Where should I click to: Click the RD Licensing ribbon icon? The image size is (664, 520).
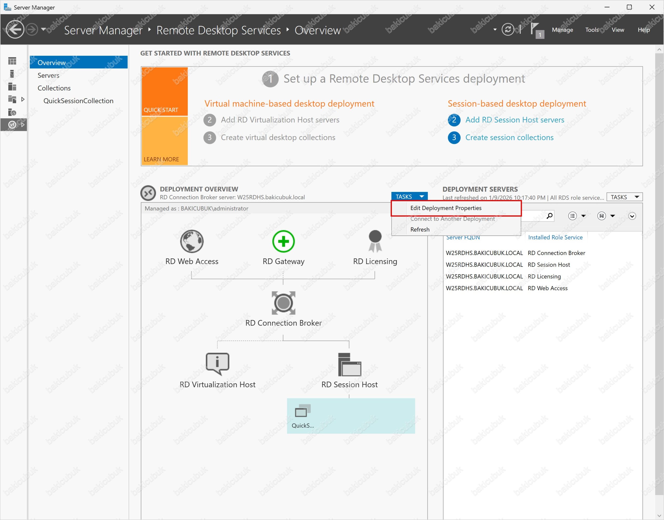click(375, 241)
